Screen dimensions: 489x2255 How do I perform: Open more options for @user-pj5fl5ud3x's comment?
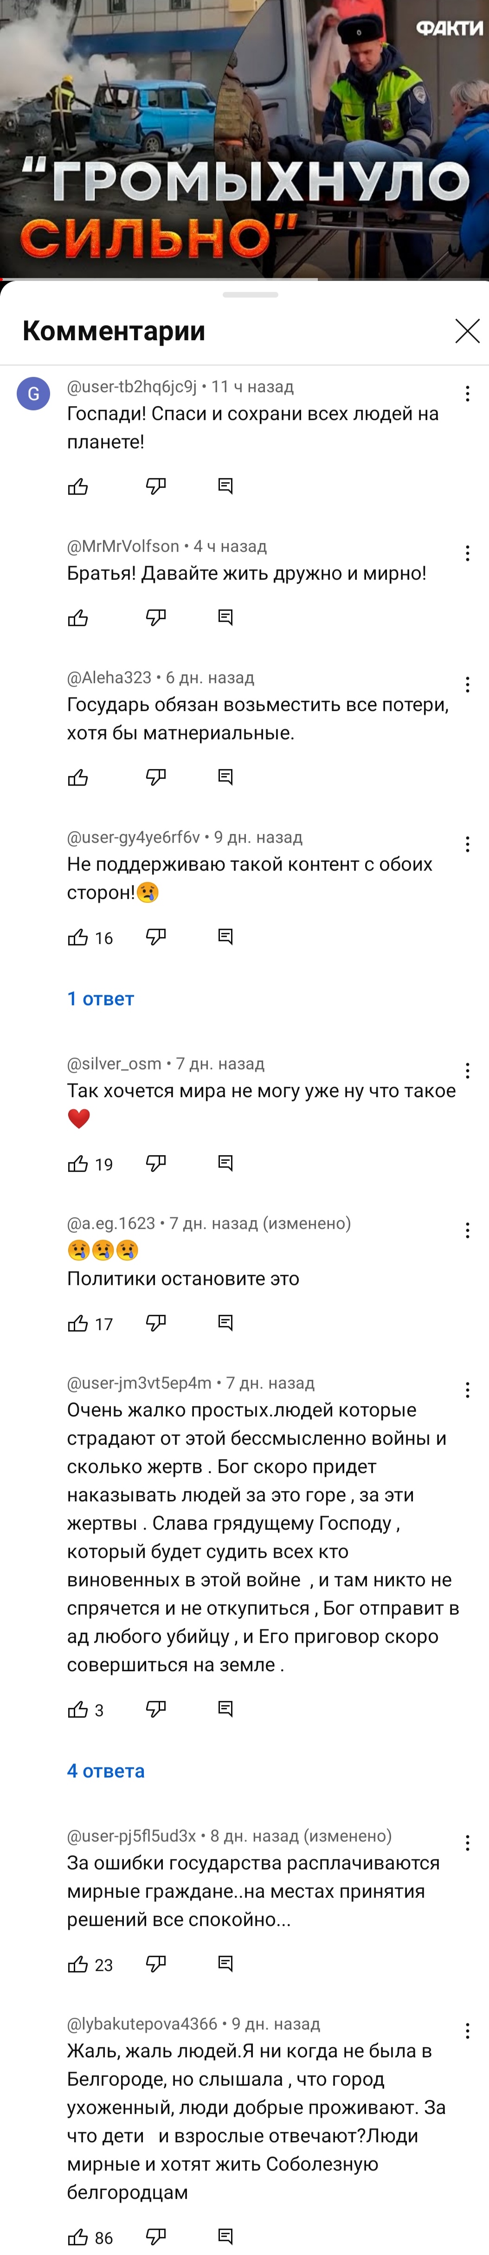click(x=467, y=1843)
